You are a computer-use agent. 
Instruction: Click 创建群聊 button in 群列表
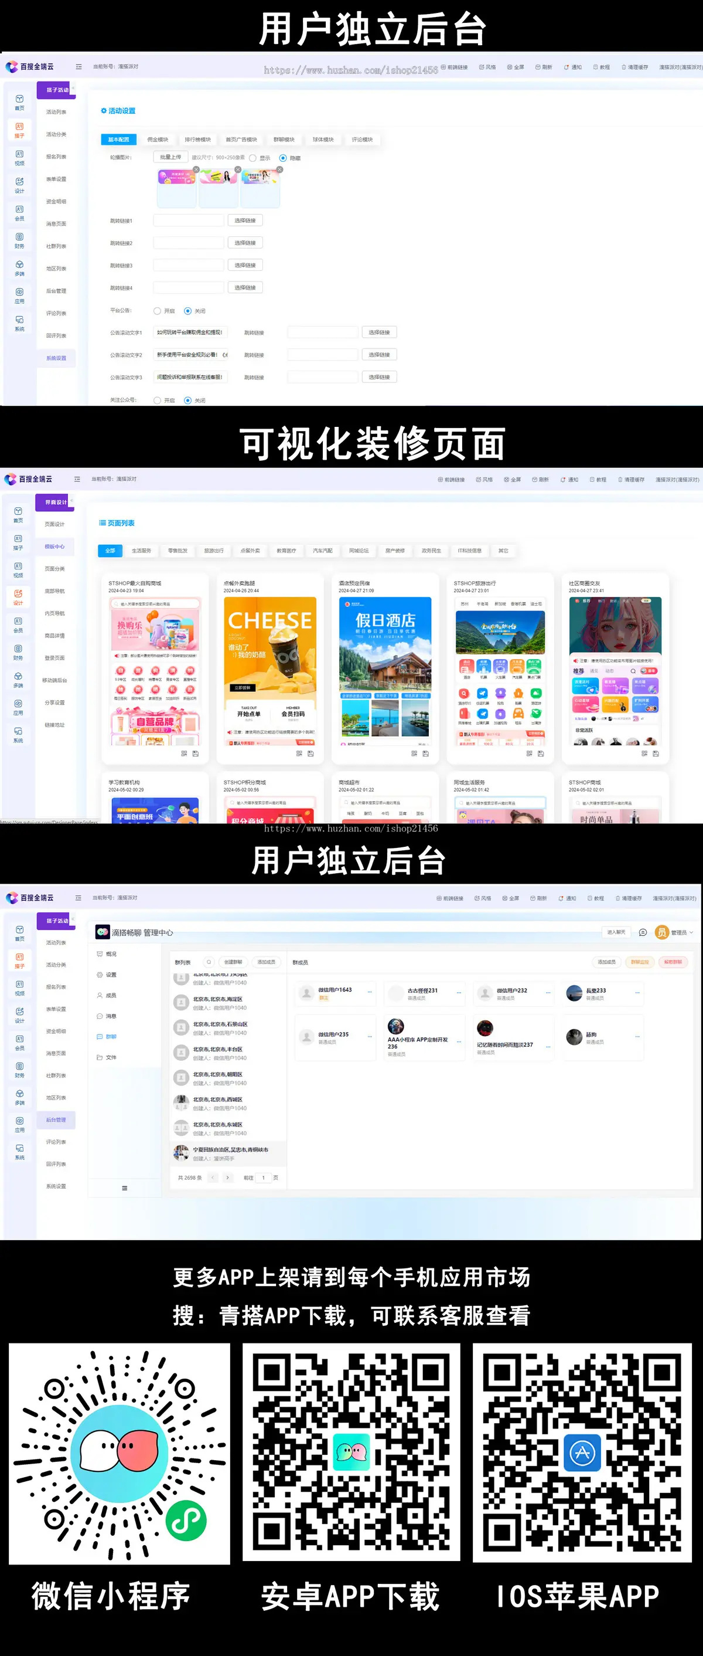[233, 962]
